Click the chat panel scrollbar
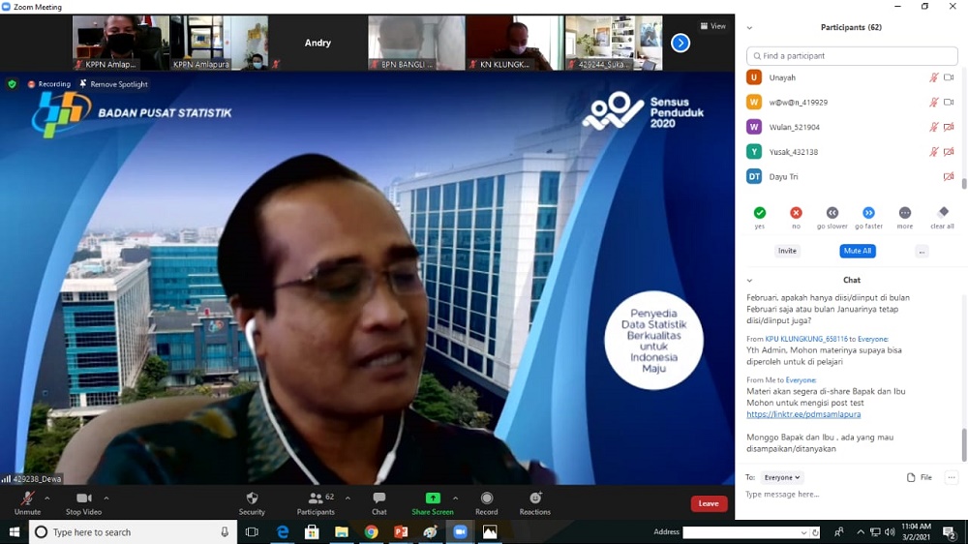968x544 pixels. click(x=964, y=444)
